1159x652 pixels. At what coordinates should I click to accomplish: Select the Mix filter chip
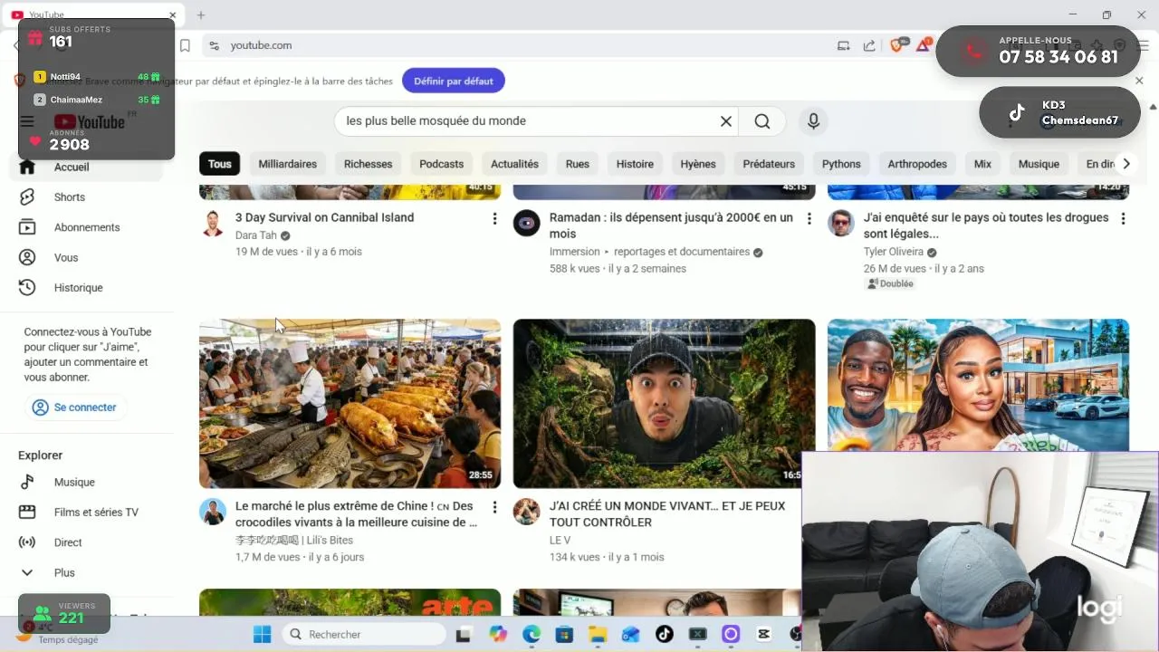[x=982, y=164]
